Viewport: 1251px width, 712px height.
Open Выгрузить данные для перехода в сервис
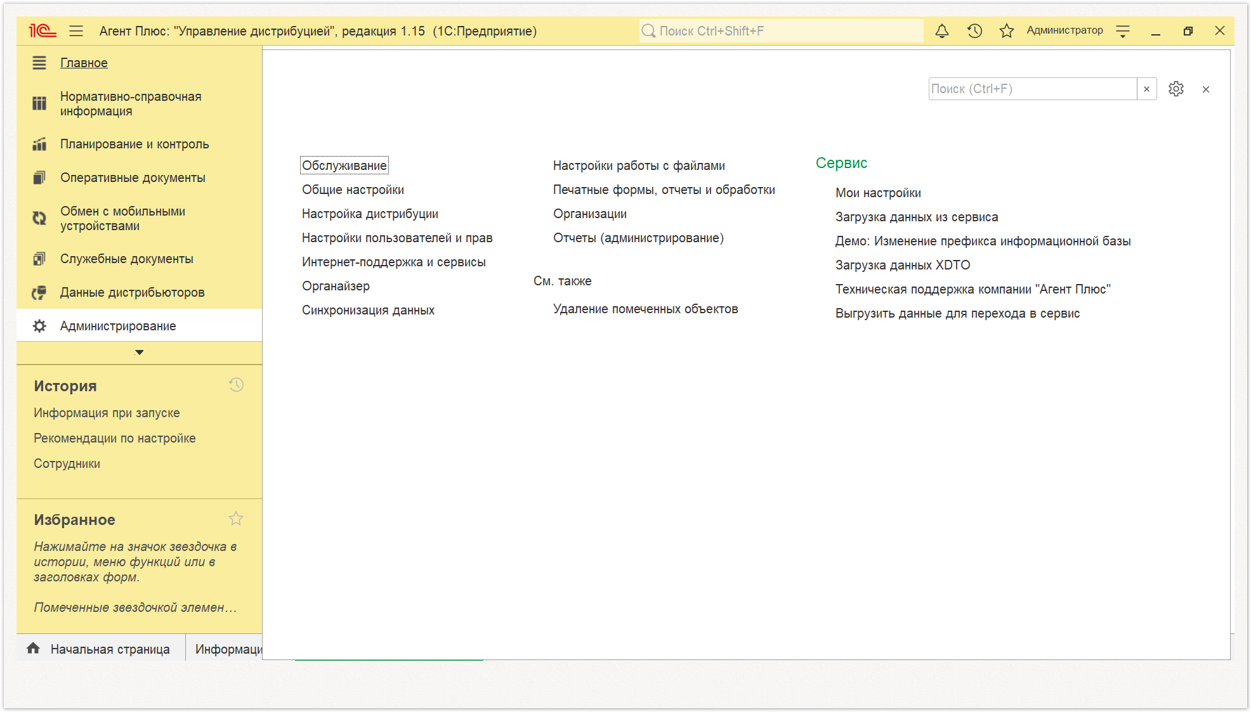957,313
